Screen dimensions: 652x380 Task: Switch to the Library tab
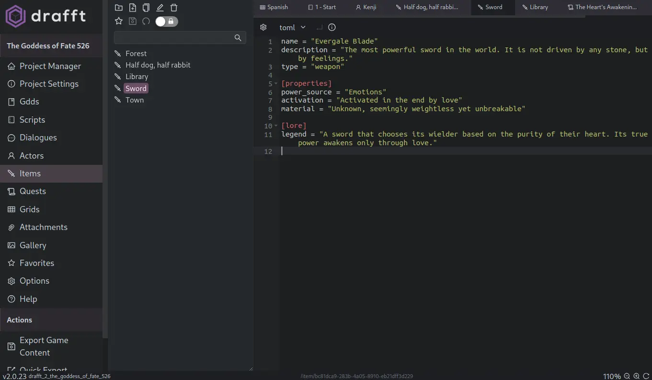coord(535,7)
